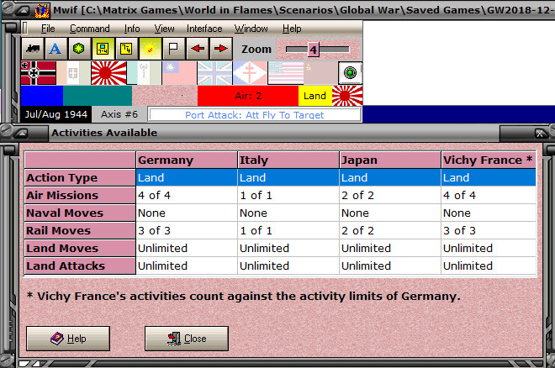Toggle the yellow sun weather icon
The height and width of the screenshot is (368, 555).
click(150, 49)
